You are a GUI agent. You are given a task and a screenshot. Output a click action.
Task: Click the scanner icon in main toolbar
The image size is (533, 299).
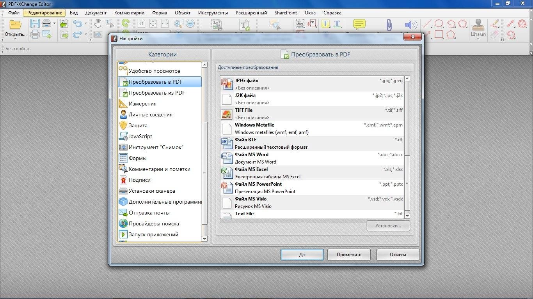(46, 23)
